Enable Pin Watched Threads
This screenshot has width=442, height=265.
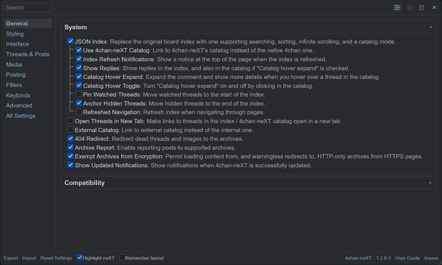79,94
